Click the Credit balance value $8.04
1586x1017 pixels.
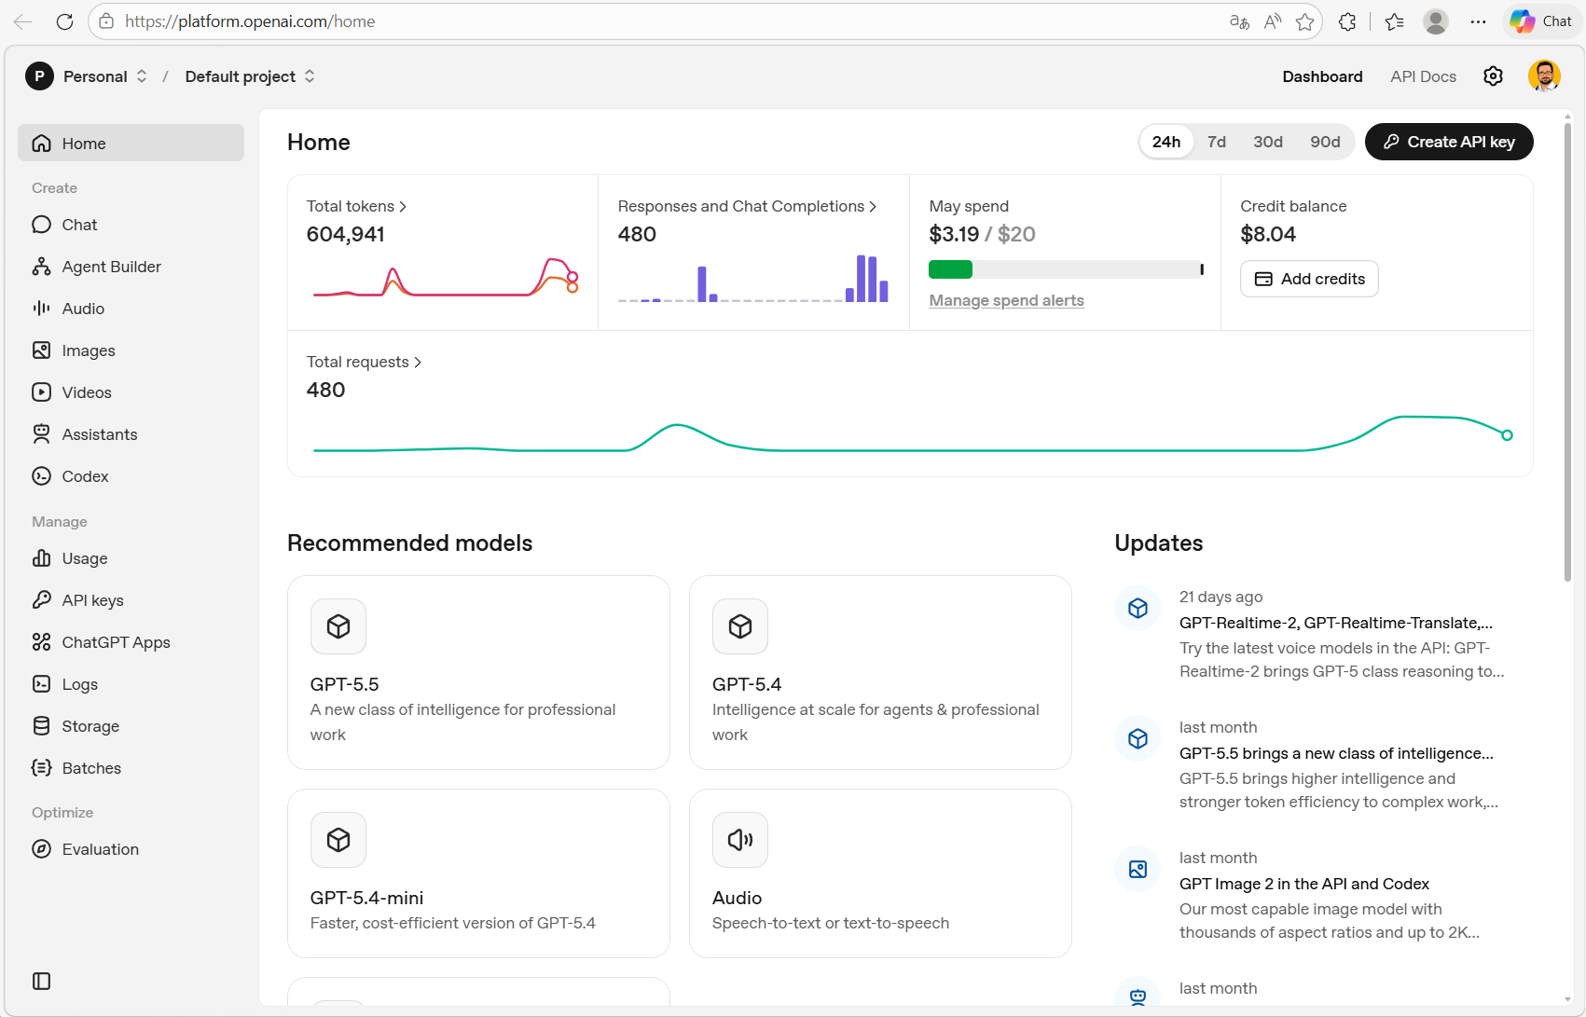coord(1268,234)
